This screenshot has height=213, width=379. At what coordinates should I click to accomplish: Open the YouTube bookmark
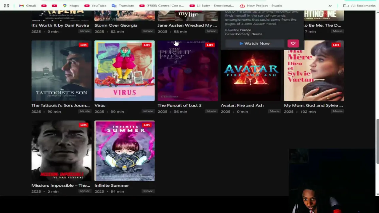pos(95,6)
